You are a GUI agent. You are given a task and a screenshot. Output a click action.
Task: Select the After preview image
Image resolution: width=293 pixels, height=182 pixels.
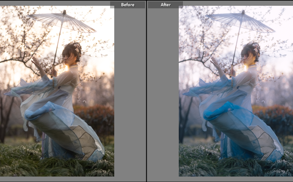[x=236, y=91]
